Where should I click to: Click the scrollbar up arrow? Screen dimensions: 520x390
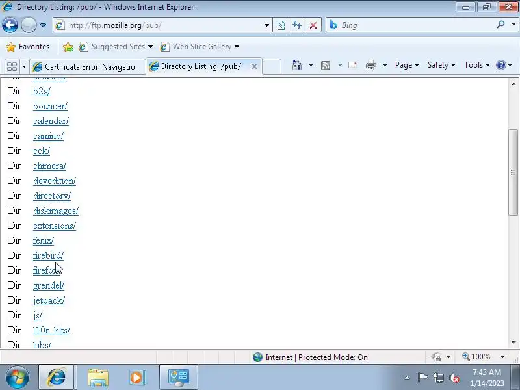pyautogui.click(x=513, y=83)
